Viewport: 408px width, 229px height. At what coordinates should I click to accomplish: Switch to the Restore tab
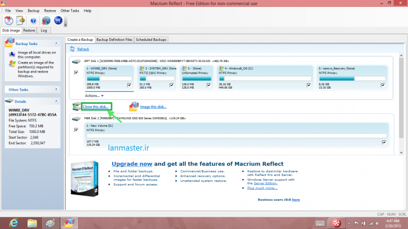click(x=29, y=30)
